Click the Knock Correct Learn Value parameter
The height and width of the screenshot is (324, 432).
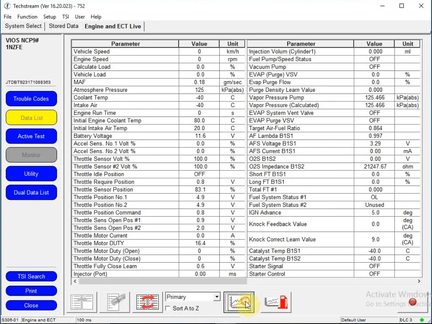coord(301,239)
